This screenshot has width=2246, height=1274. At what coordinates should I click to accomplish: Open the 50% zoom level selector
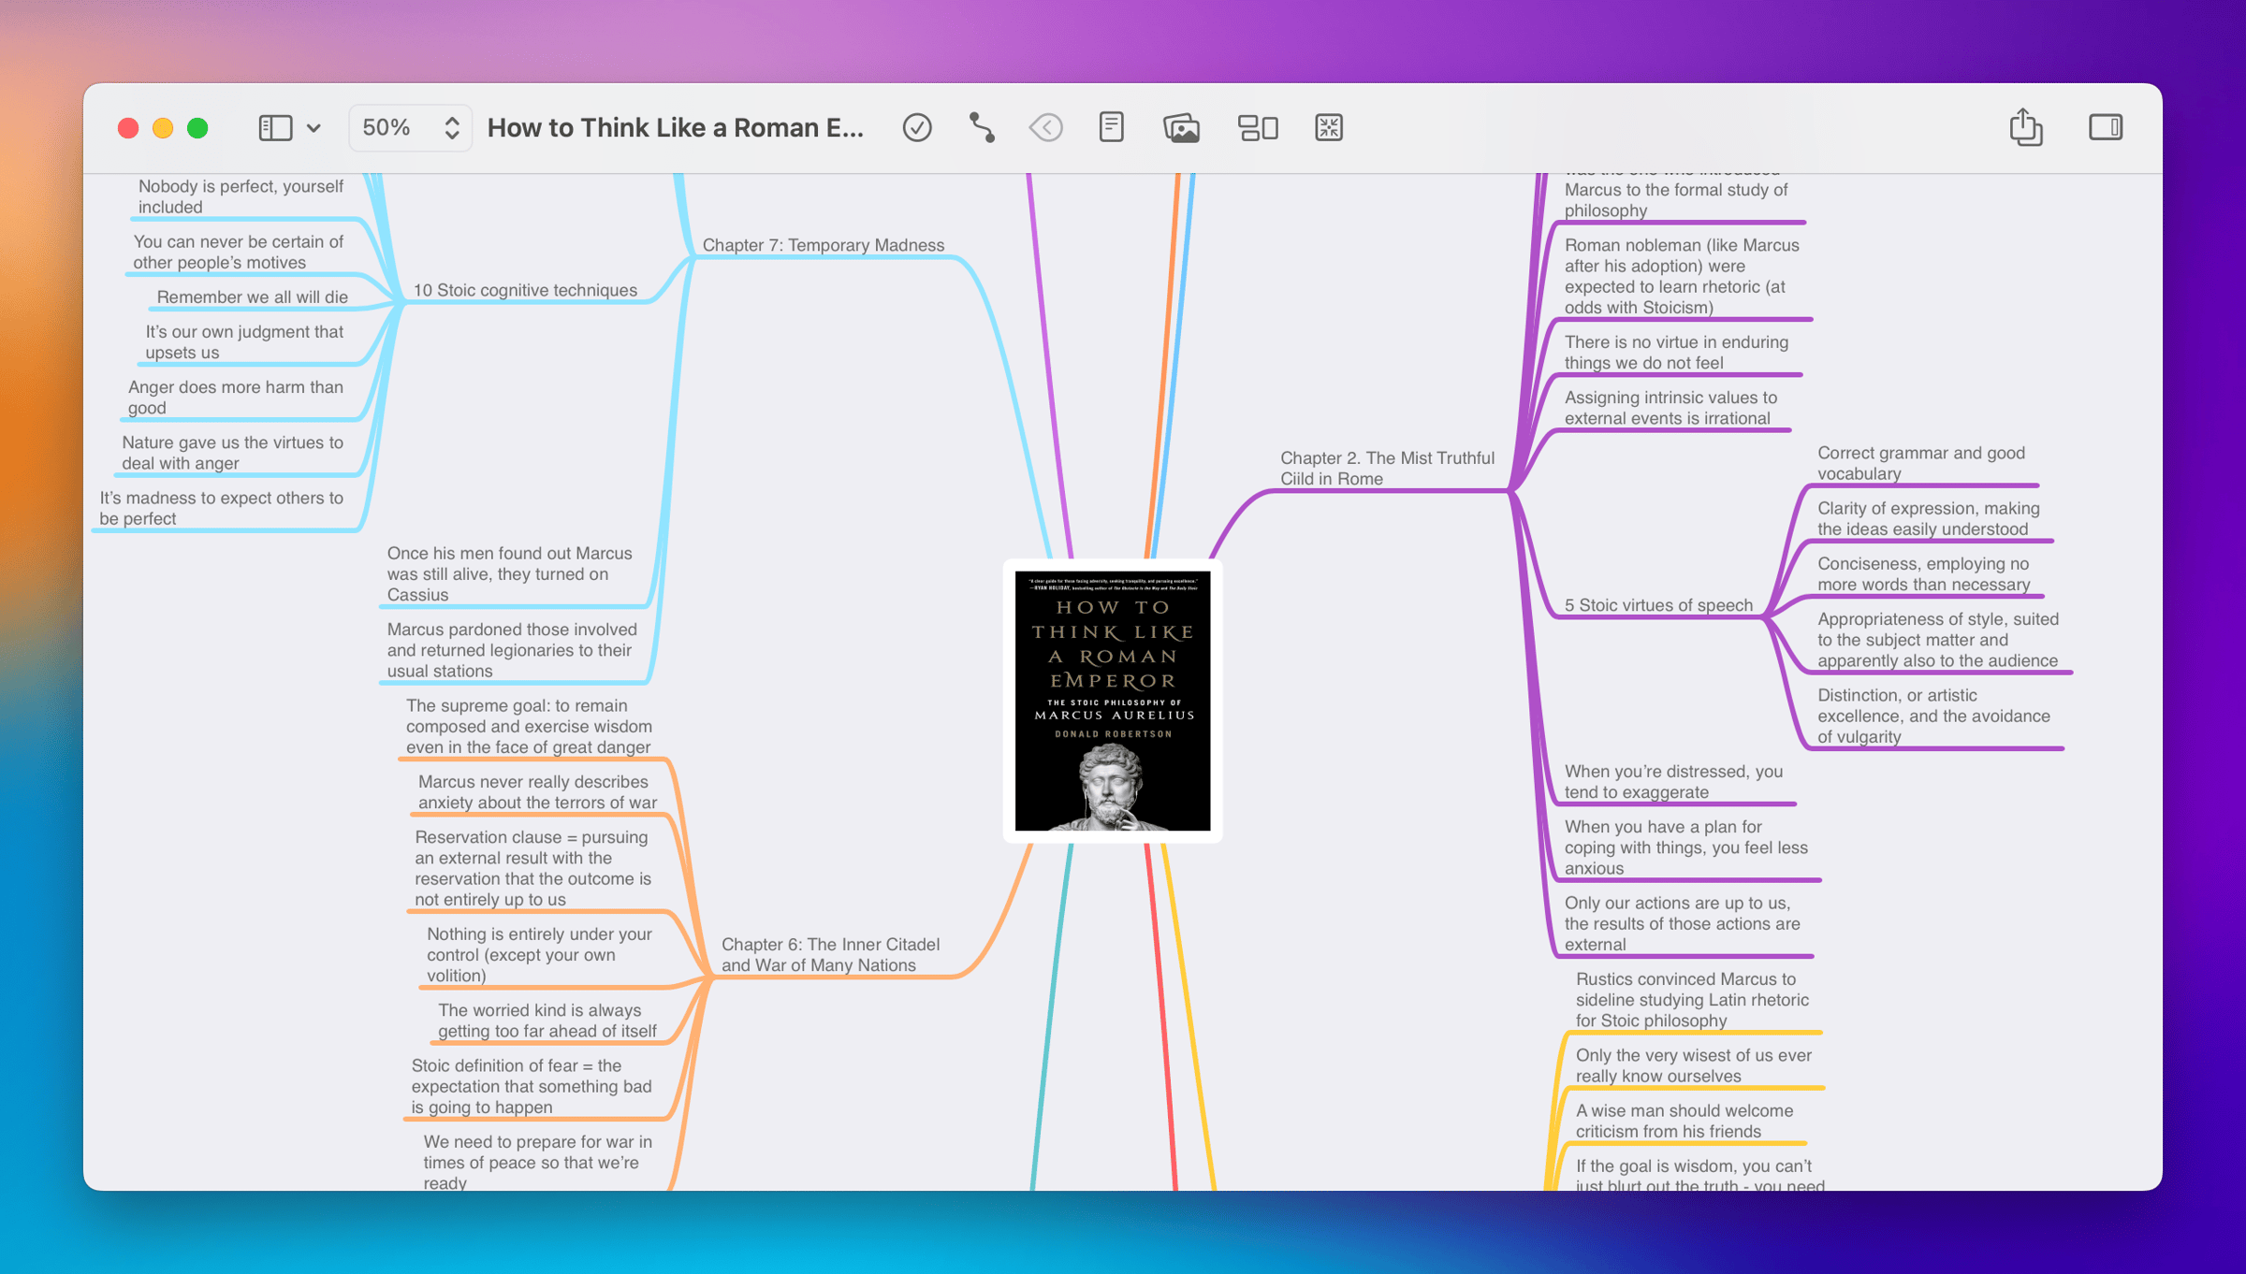click(410, 127)
